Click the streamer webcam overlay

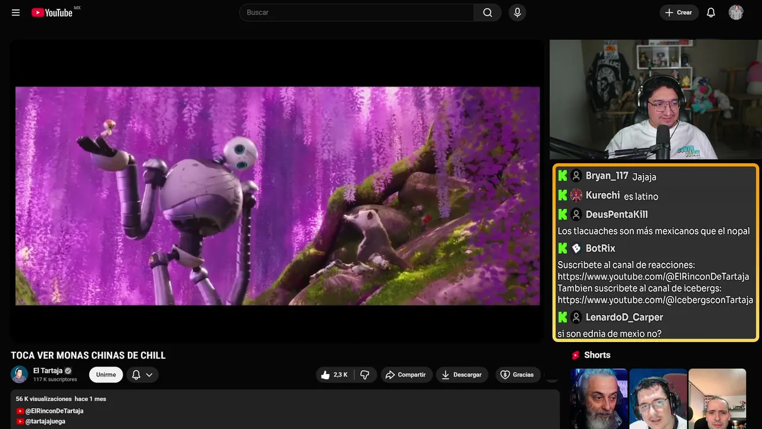coord(655,100)
